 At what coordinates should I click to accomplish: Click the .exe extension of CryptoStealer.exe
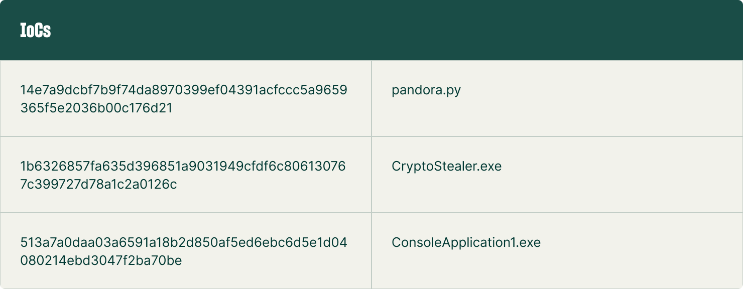[490, 166]
